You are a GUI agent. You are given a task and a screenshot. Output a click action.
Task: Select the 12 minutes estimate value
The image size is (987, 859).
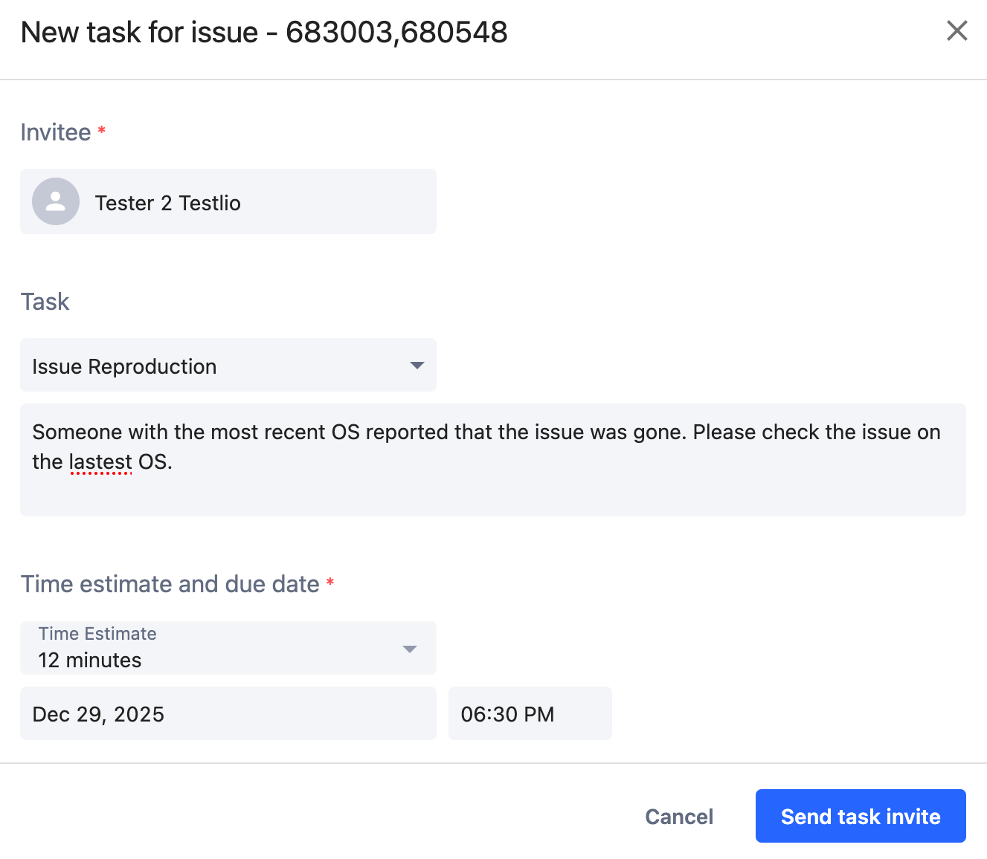coord(89,660)
